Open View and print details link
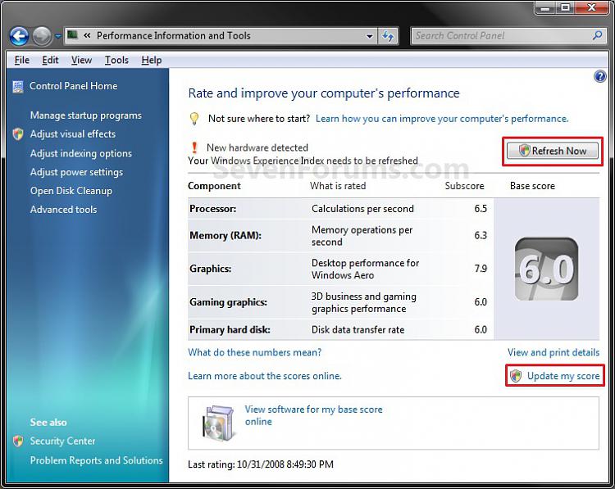The width and height of the screenshot is (615, 489). tap(553, 352)
